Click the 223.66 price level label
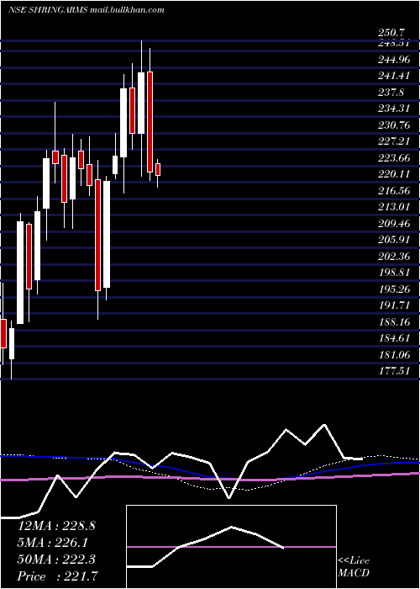The height and width of the screenshot is (589, 420). (395, 158)
